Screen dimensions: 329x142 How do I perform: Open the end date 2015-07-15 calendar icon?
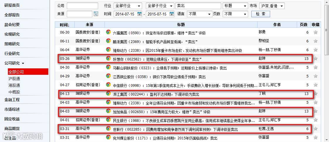point(172,14)
